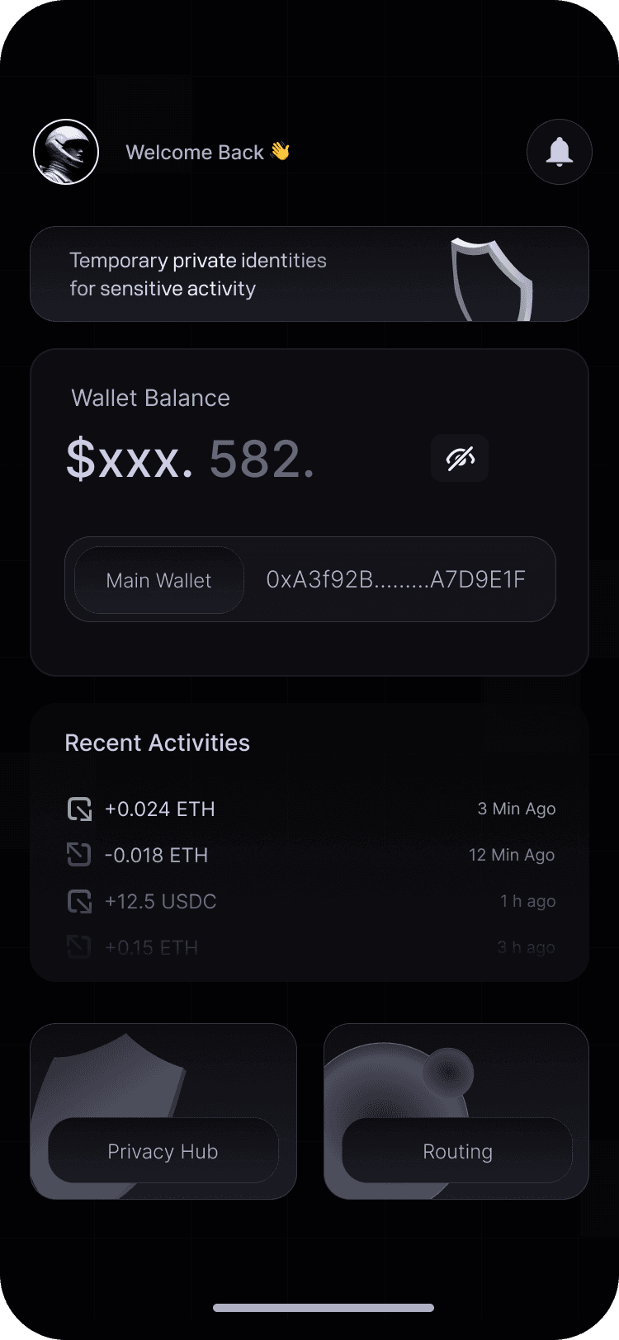619x1340 pixels.
Task: Click the transaction icon beside +12.5 USDC
Action: 79,901
